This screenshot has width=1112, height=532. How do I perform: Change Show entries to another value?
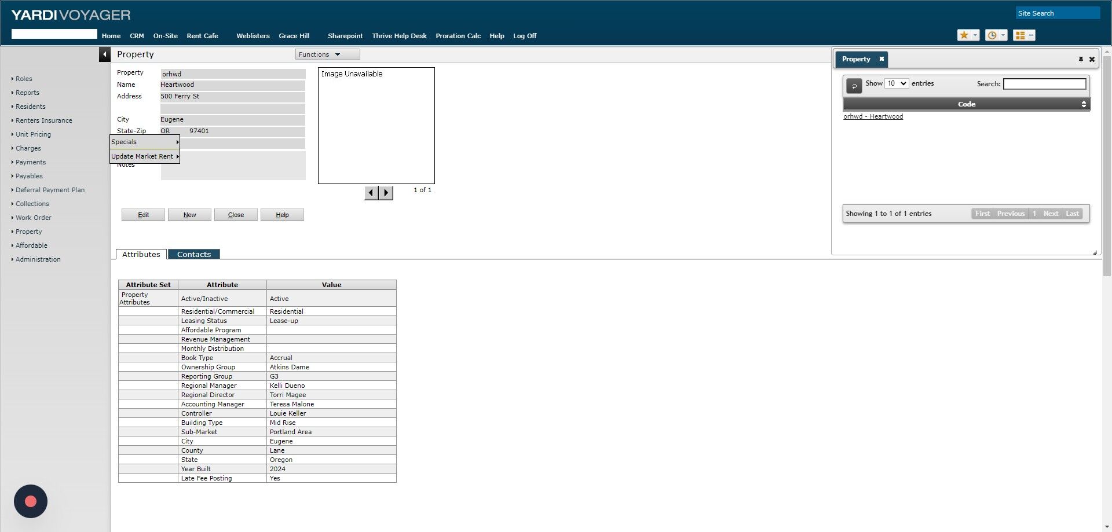point(897,83)
